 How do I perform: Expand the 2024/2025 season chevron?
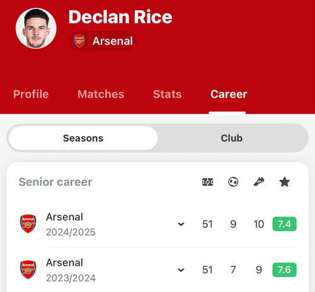pyautogui.click(x=181, y=224)
